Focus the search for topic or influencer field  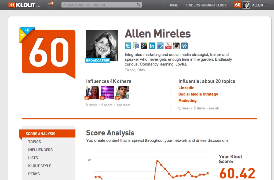pos(101,5)
